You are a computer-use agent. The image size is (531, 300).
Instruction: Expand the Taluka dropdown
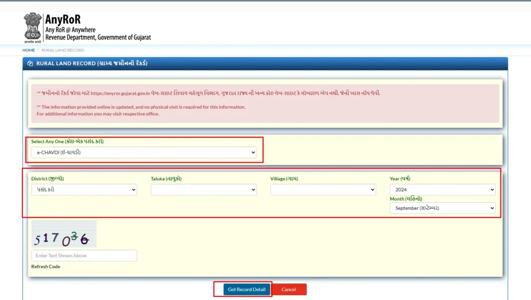click(203, 190)
